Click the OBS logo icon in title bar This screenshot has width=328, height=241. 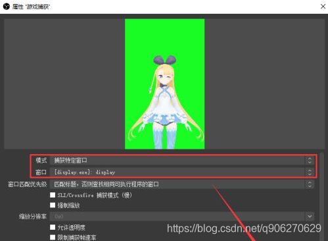point(7,7)
